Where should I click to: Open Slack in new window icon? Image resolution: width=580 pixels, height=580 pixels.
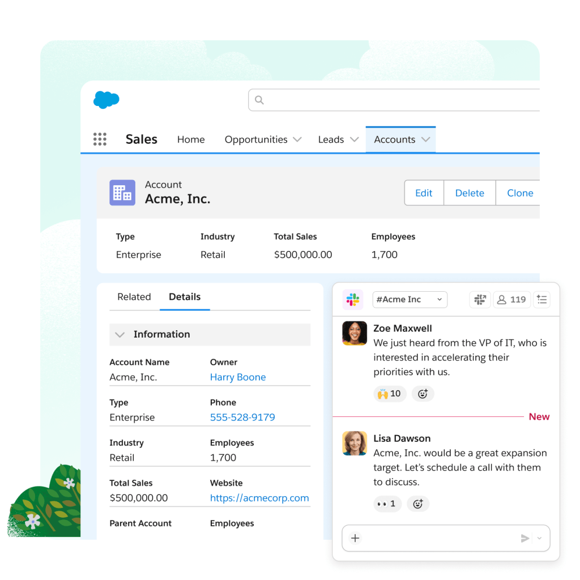click(x=480, y=299)
